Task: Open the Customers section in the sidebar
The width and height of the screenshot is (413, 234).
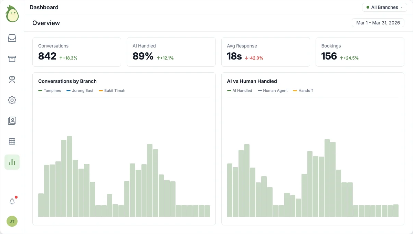Action: [12, 79]
